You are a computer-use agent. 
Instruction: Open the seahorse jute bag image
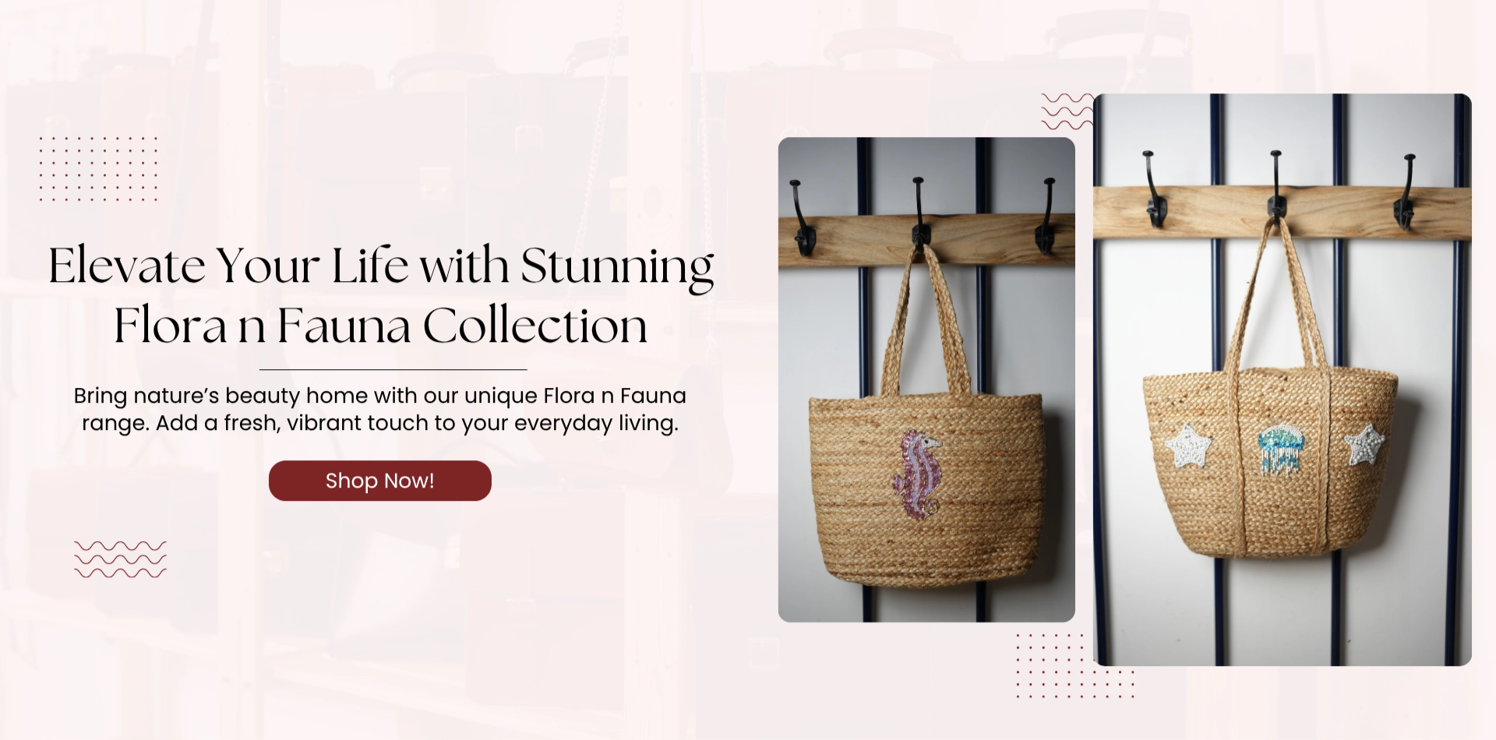(926, 379)
